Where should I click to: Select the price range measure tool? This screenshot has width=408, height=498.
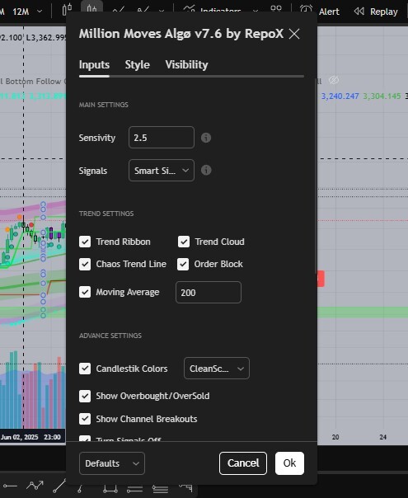tap(110, 488)
